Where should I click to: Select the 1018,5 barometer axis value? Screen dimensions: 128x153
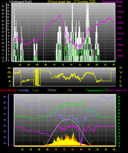click(120, 23)
